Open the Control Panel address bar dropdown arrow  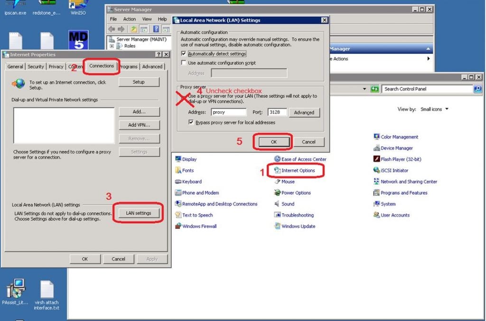click(x=364, y=89)
